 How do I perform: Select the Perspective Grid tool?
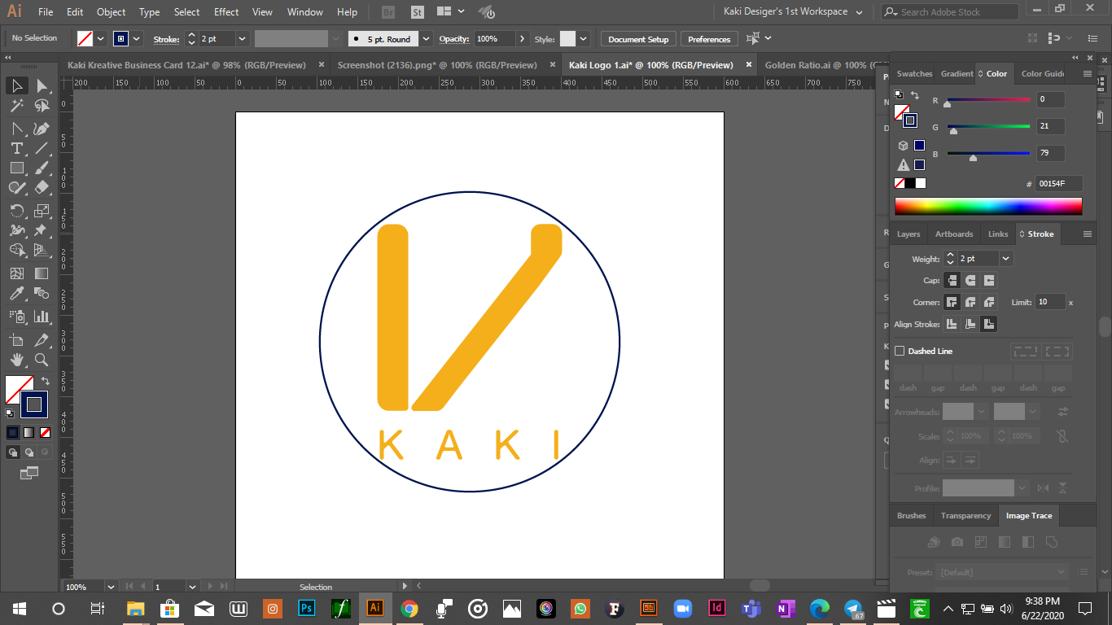point(42,251)
